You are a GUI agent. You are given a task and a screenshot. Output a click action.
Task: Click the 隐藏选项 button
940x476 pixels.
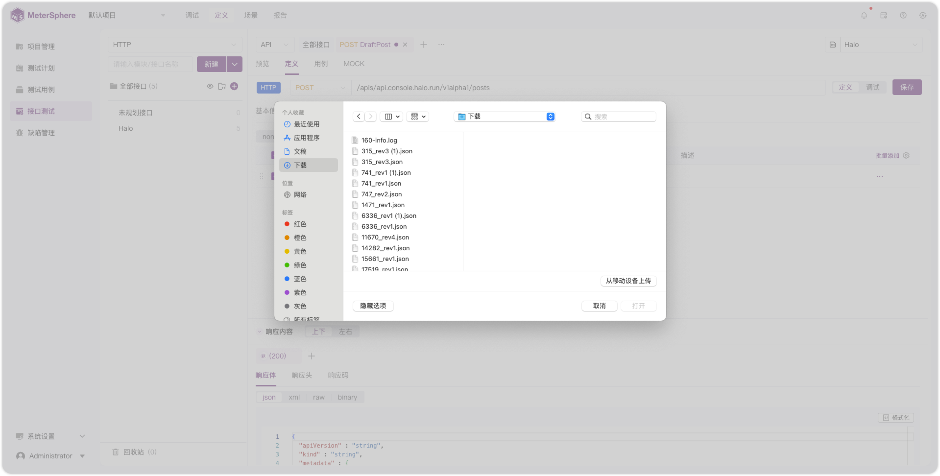(373, 306)
